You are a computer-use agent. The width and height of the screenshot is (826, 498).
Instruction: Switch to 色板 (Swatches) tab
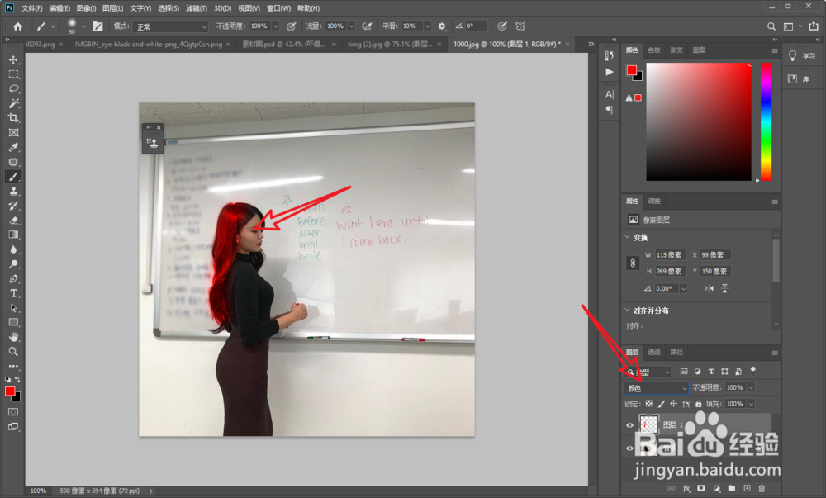pos(654,50)
